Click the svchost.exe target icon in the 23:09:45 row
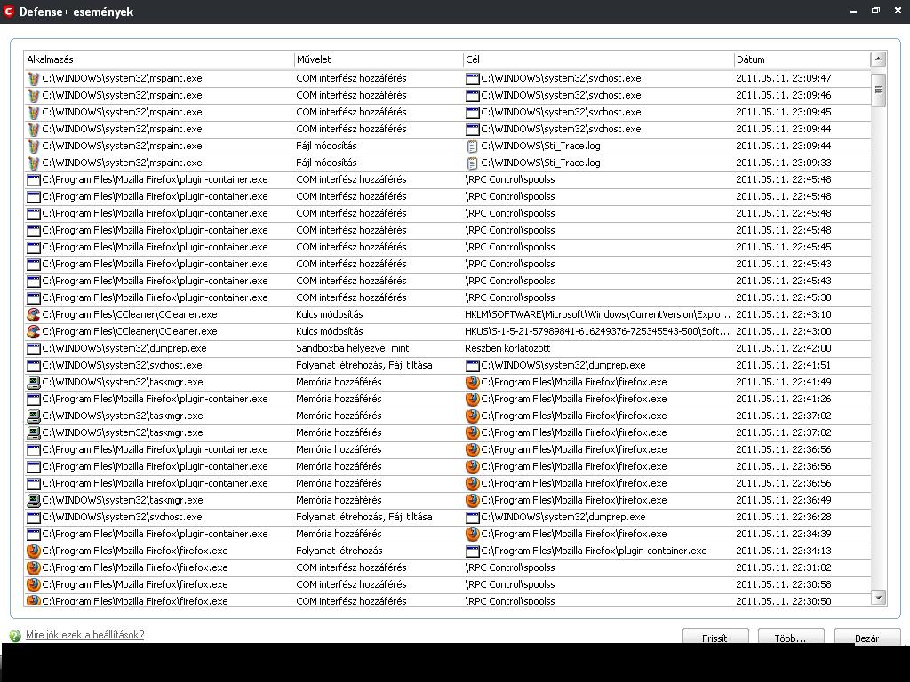910x682 pixels. pos(473,112)
